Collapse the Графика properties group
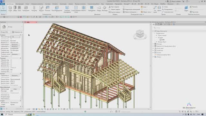 (x=20, y=35)
